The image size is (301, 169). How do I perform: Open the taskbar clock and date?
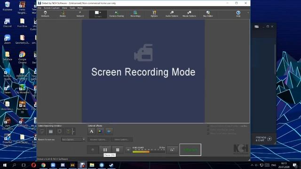[284, 165]
